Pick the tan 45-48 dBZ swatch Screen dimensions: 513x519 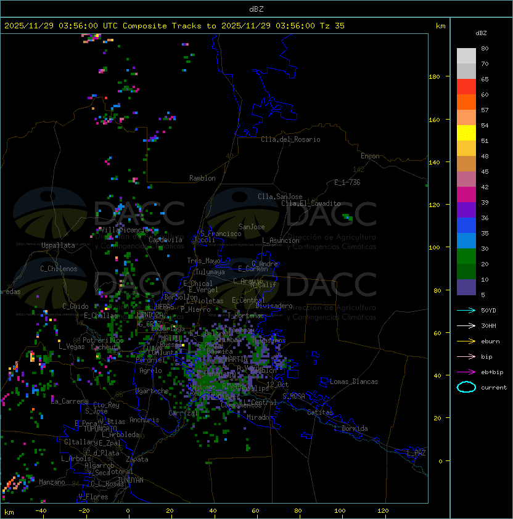click(x=466, y=164)
